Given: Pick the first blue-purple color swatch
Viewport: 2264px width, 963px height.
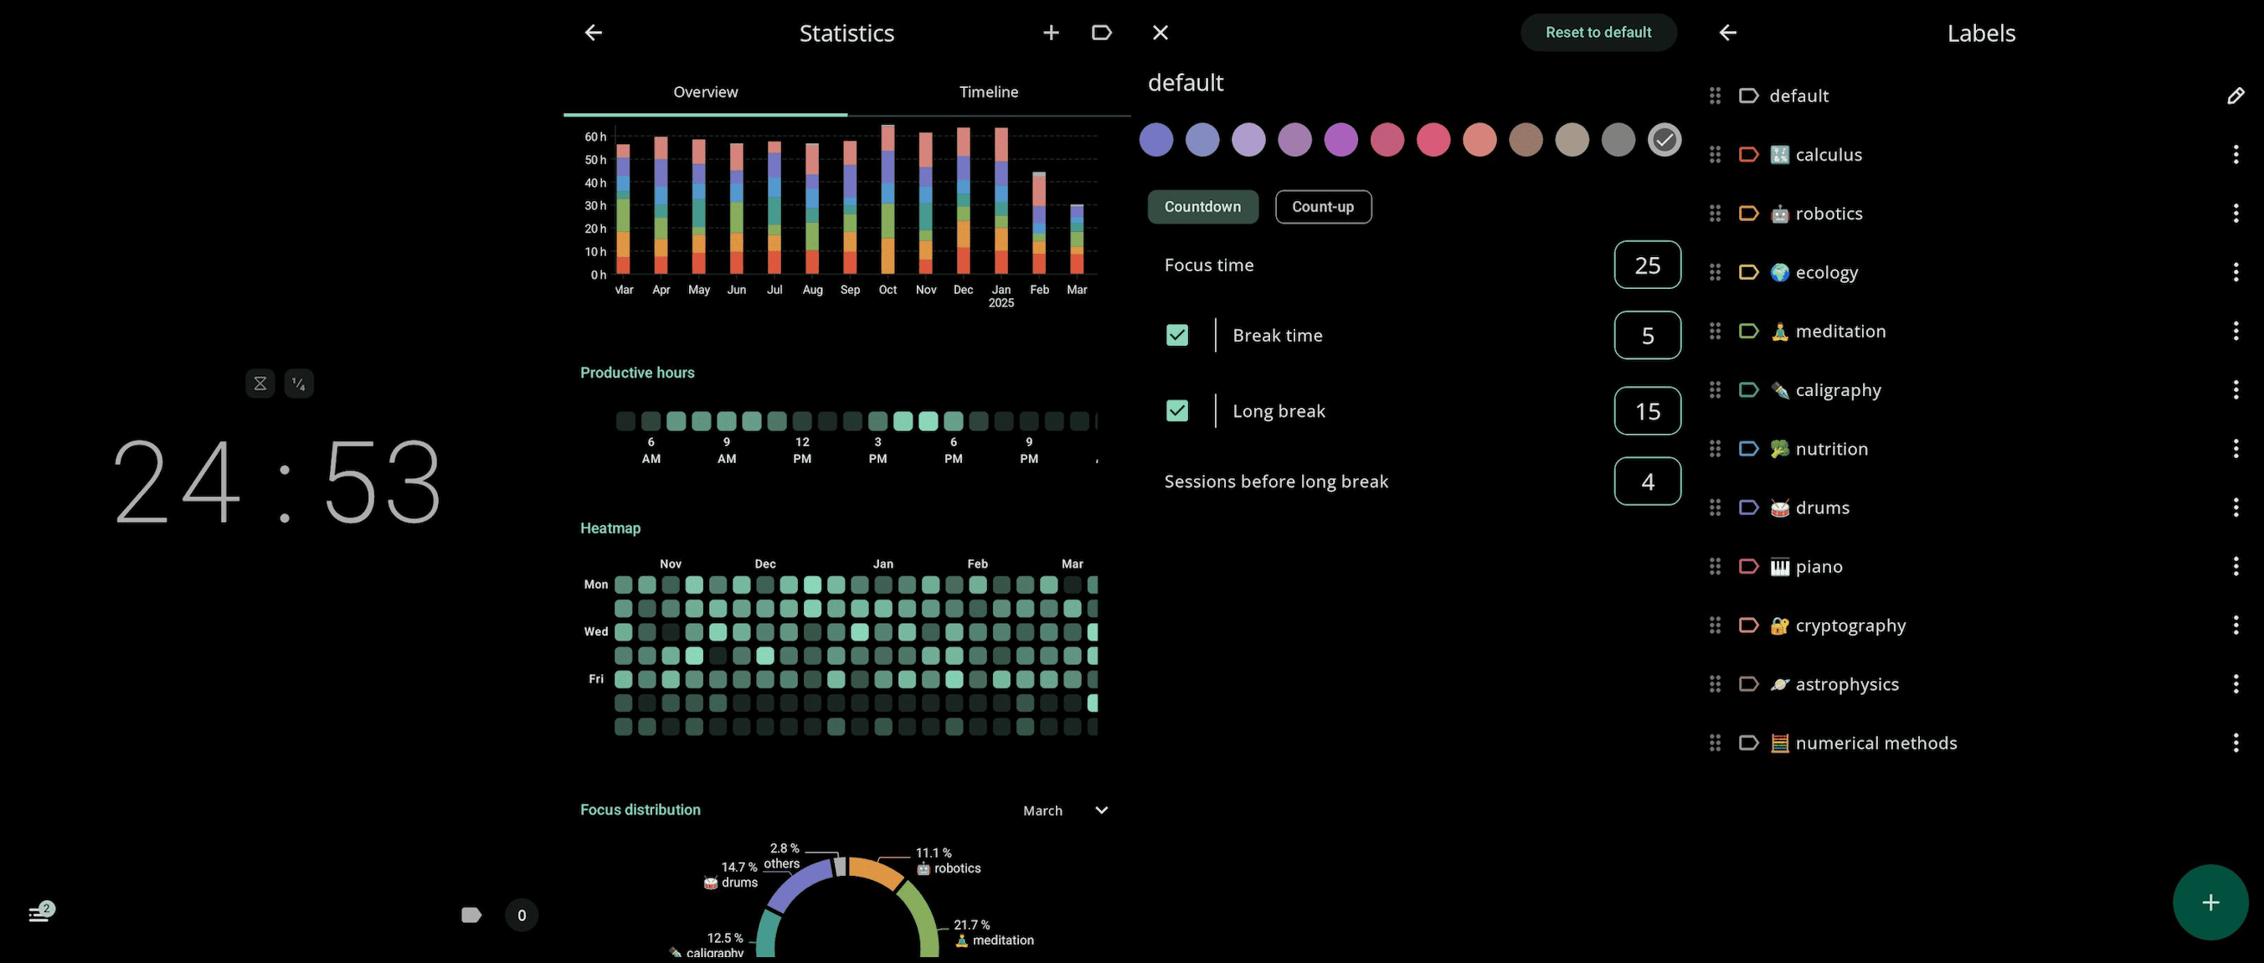Looking at the screenshot, I should 1155,140.
